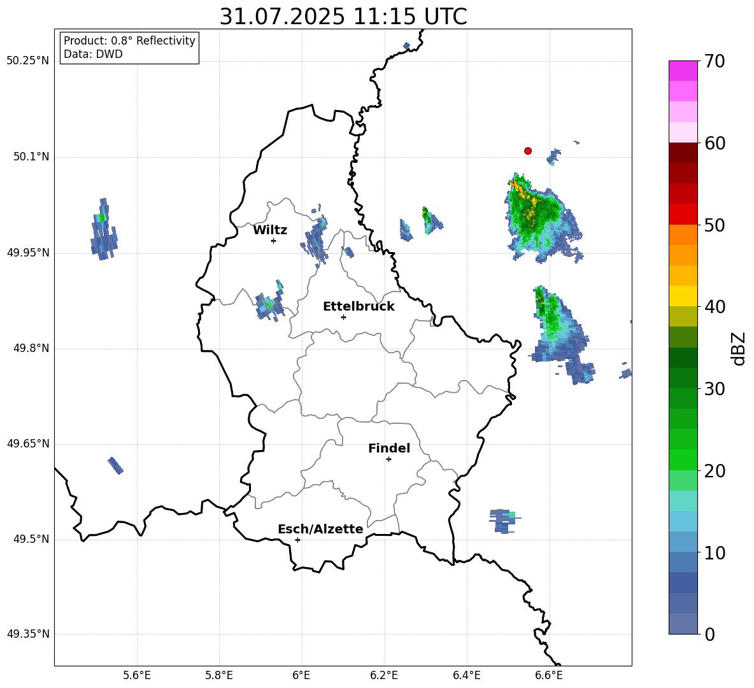Viewport: 754px width, 688px height.
Task: Click the 6°E longitude label
Action: (301, 675)
